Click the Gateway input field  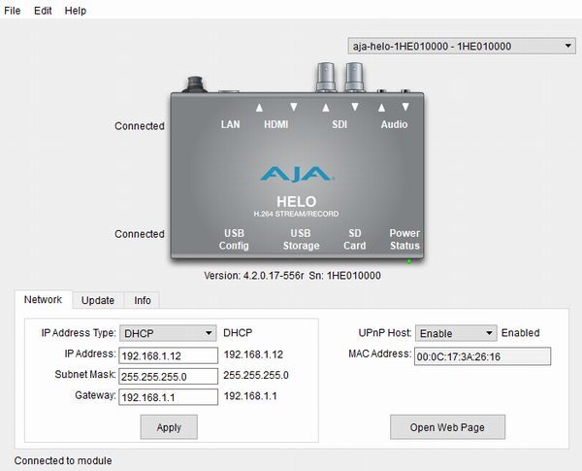click(168, 397)
